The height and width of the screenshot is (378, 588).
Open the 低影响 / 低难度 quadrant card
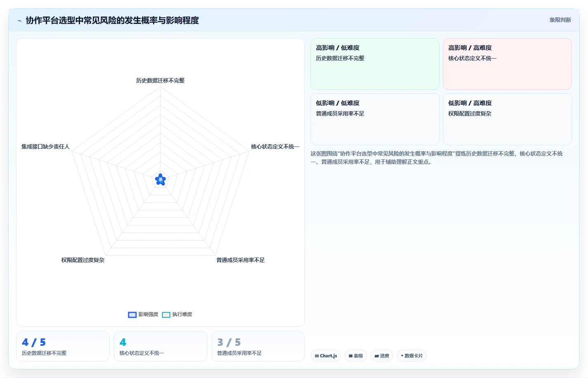click(x=375, y=119)
